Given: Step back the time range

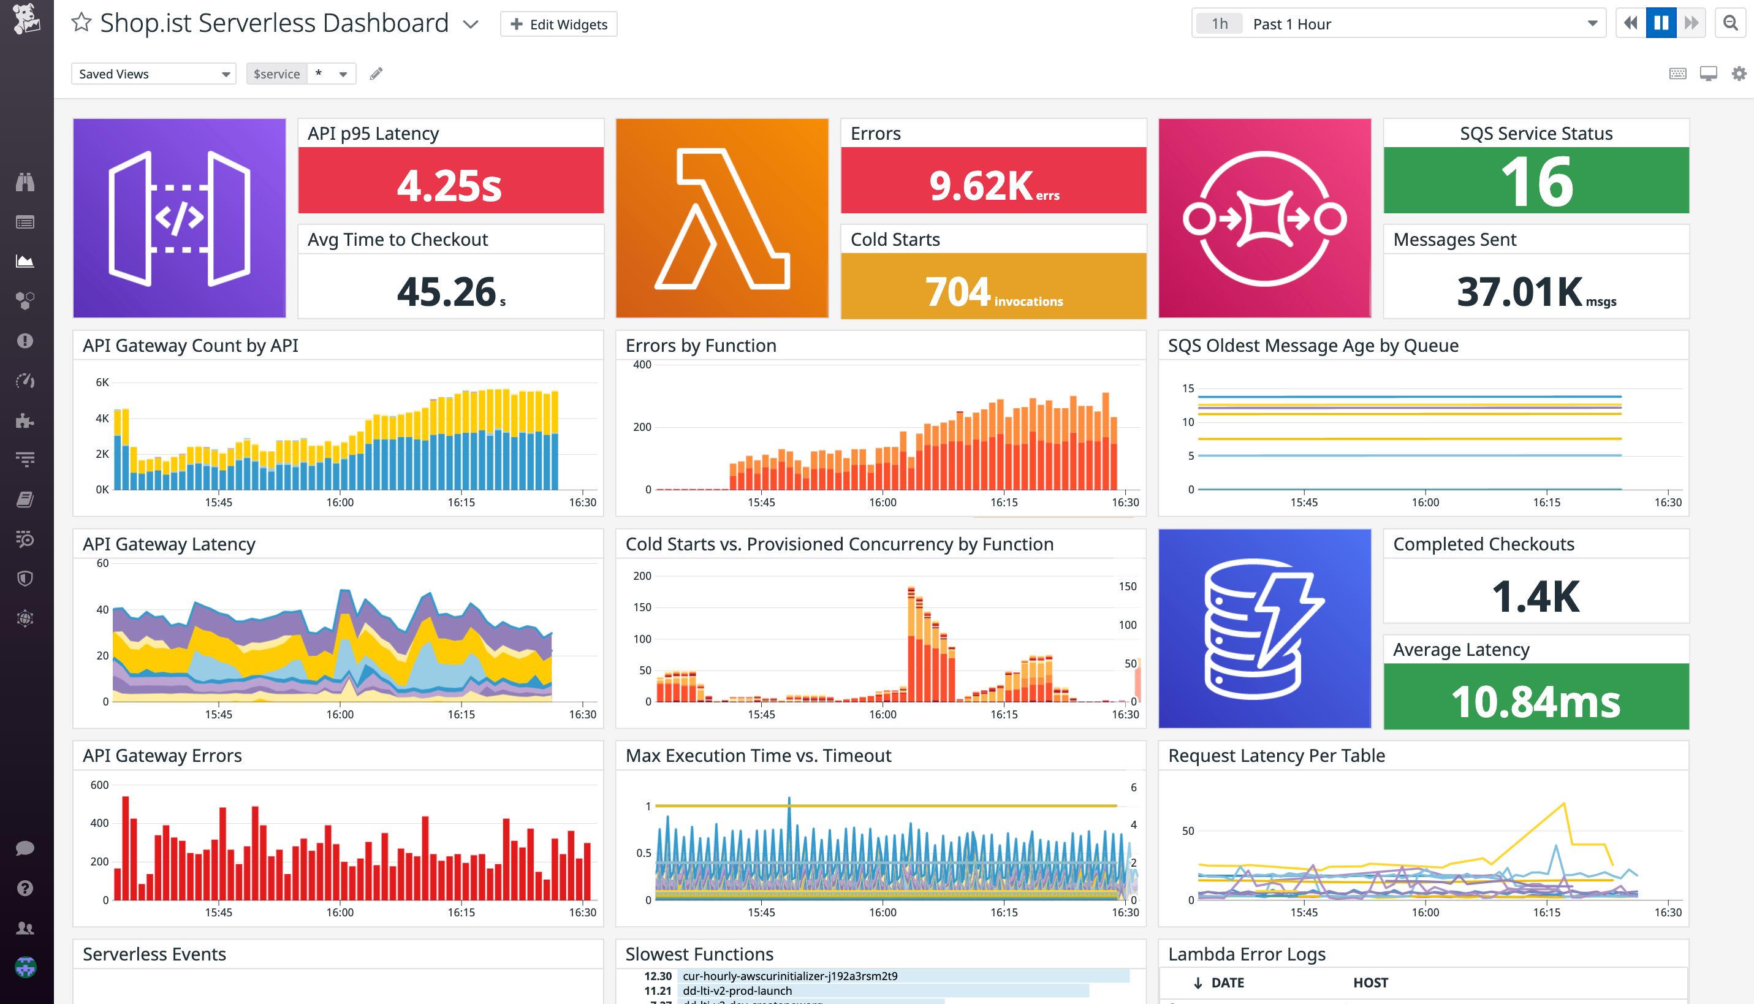Looking at the screenshot, I should click(1630, 23).
